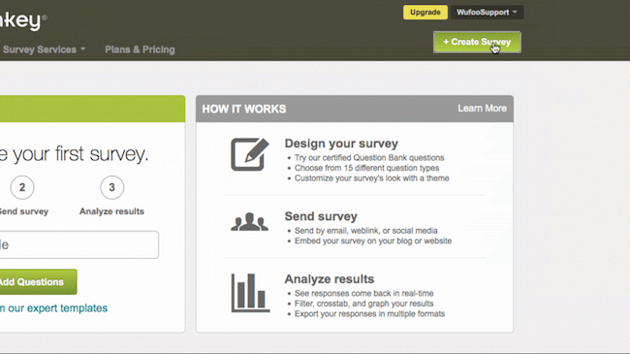Click 'Filter, crosstab, and graph your results'
Image resolution: width=630 pixels, height=354 pixels.
coord(364,304)
